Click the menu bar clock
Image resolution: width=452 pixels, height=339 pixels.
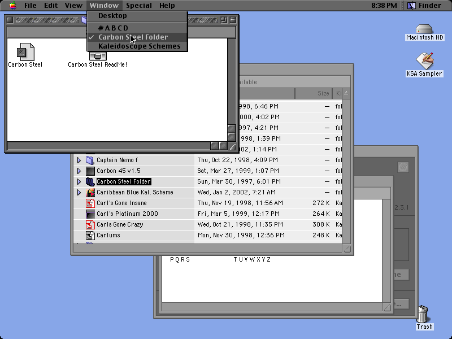(x=384, y=6)
